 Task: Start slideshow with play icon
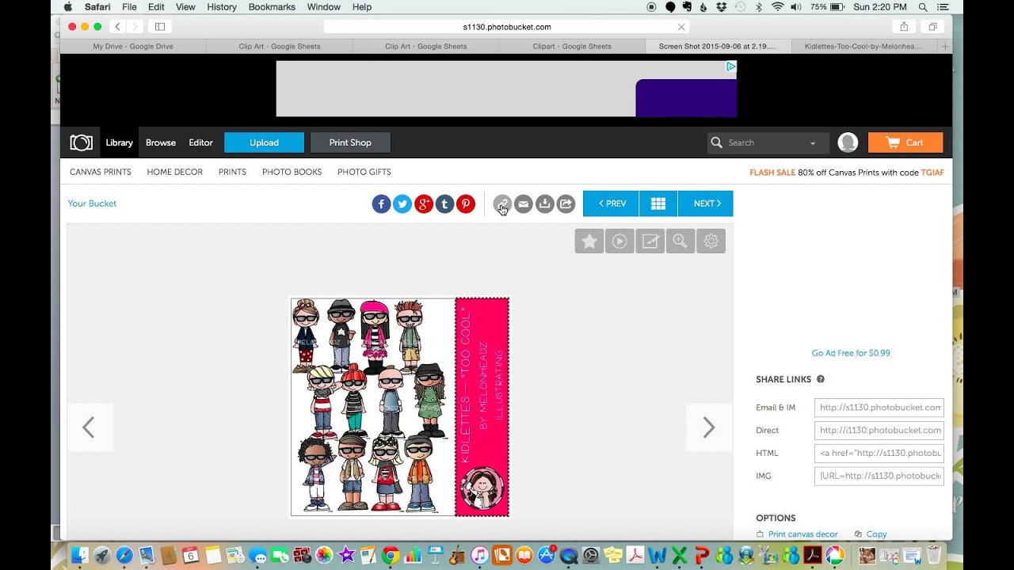click(x=619, y=241)
